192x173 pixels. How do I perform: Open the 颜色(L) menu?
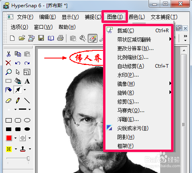point(137,17)
